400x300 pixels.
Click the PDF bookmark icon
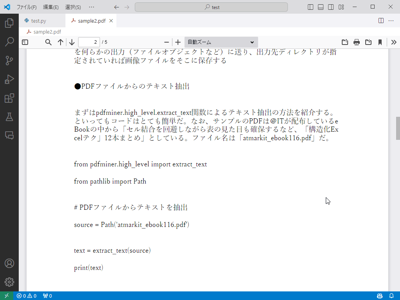click(380, 42)
